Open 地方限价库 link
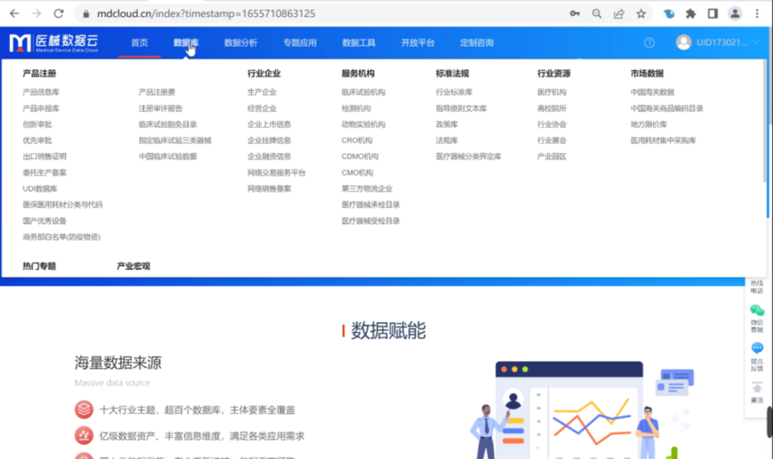Image resolution: width=773 pixels, height=459 pixels. 648,125
